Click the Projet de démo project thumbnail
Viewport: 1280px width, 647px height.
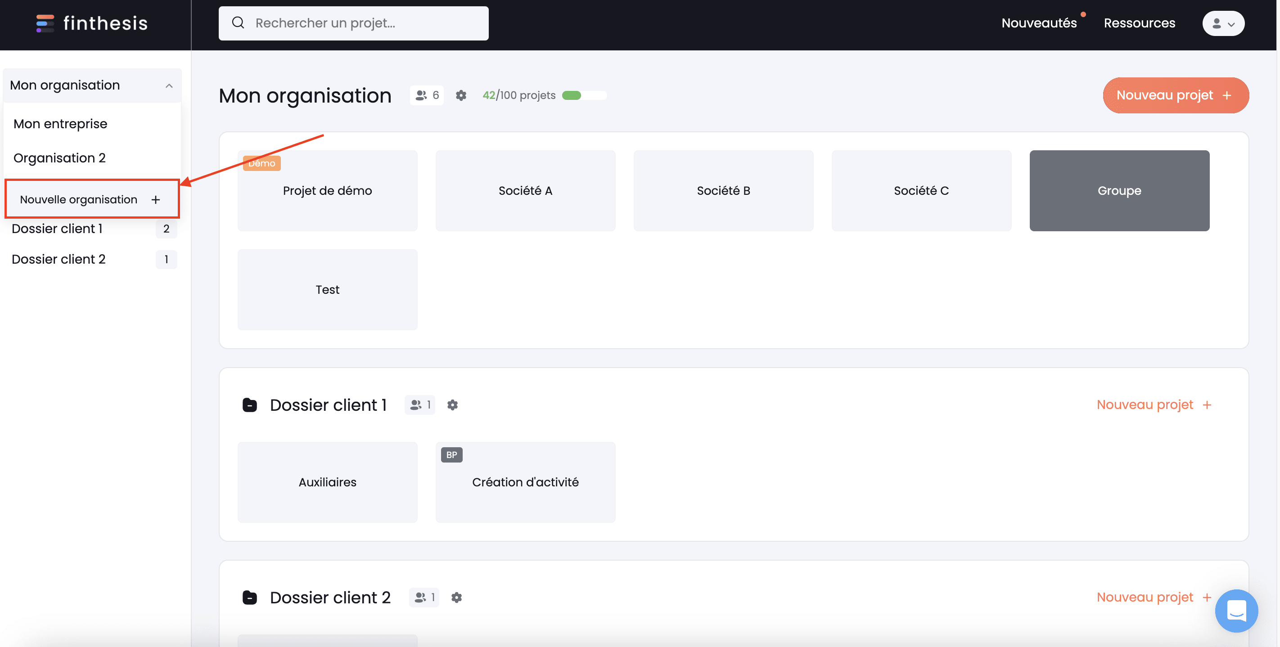(328, 191)
